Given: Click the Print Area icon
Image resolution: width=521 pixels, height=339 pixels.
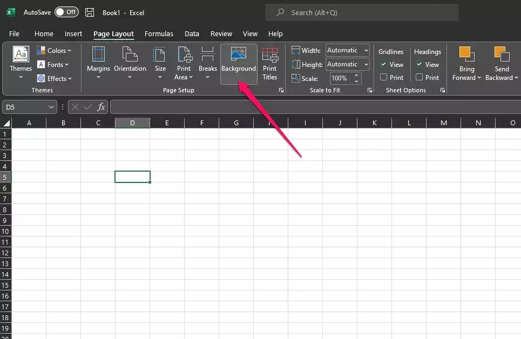Looking at the screenshot, I should pos(185,54).
